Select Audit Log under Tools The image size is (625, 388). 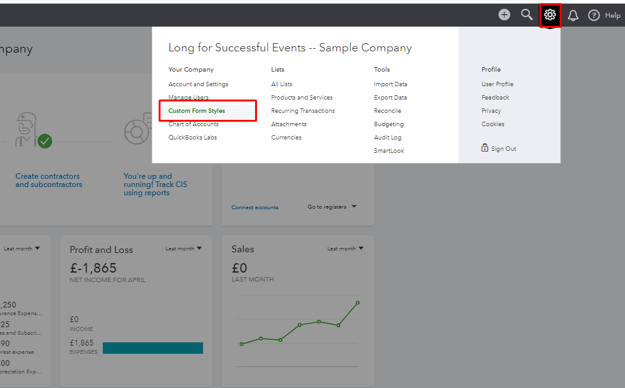[388, 138]
